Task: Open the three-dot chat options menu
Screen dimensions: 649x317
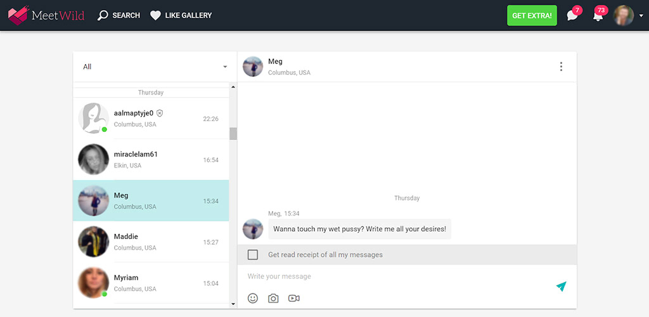Action: 561,67
